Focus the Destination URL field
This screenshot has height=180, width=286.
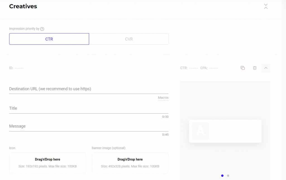click(x=89, y=89)
